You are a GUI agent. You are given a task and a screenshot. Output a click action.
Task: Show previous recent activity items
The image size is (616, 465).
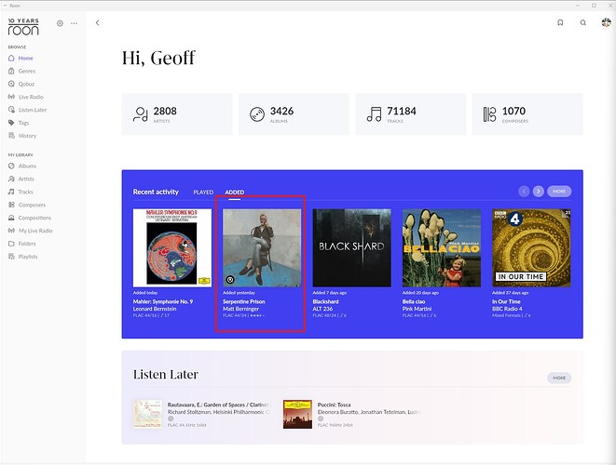(524, 192)
